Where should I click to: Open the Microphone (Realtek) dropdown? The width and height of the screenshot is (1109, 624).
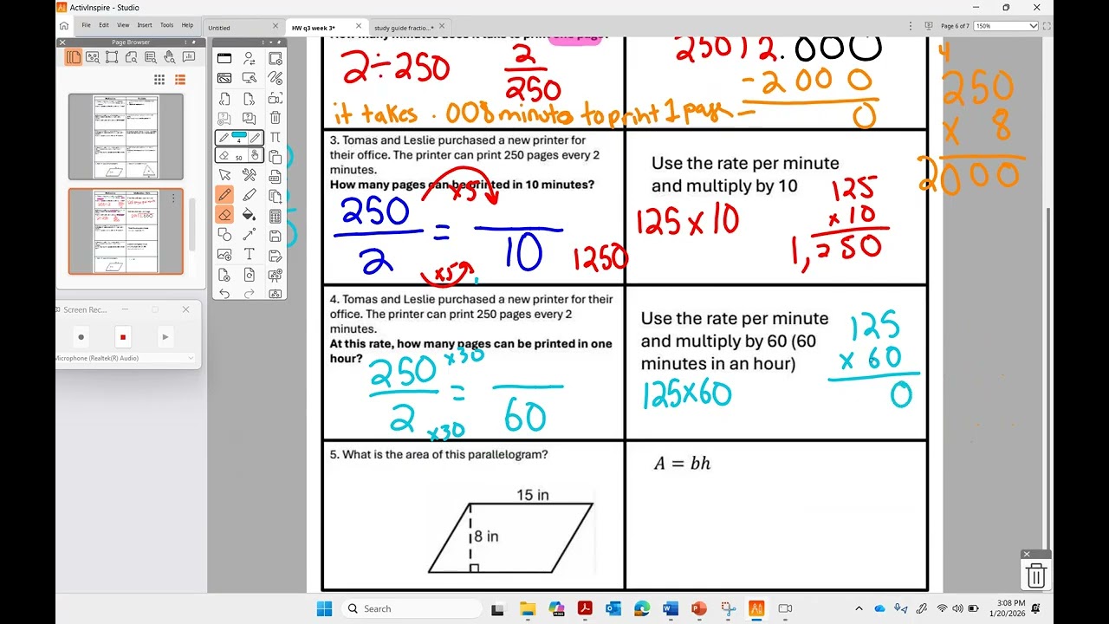point(126,358)
